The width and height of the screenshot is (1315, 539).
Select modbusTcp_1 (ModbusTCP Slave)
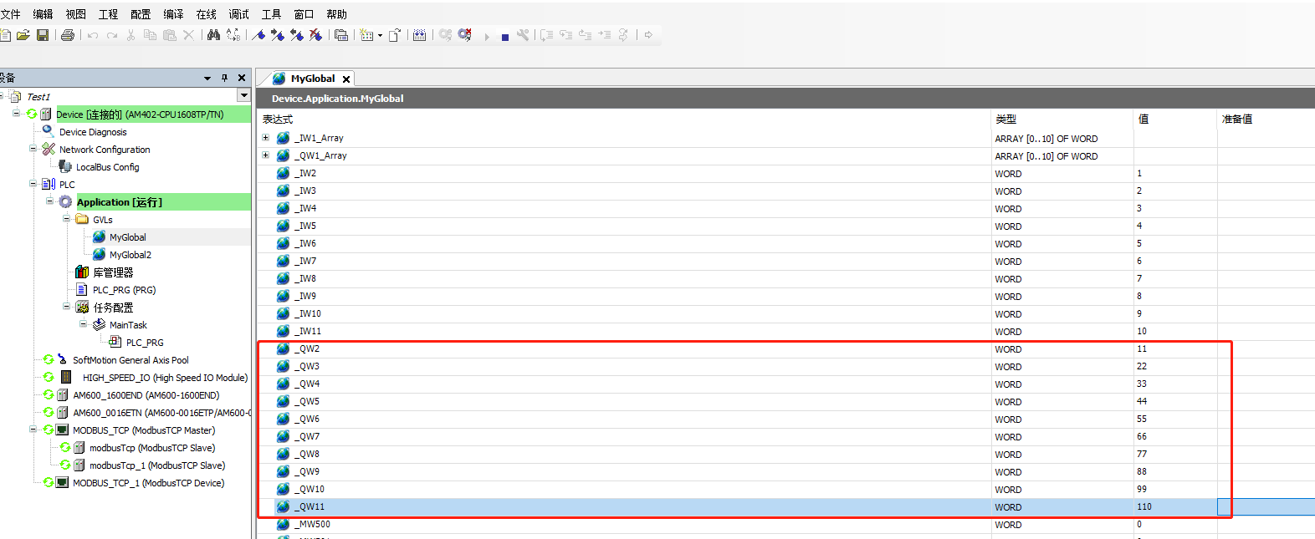[157, 465]
